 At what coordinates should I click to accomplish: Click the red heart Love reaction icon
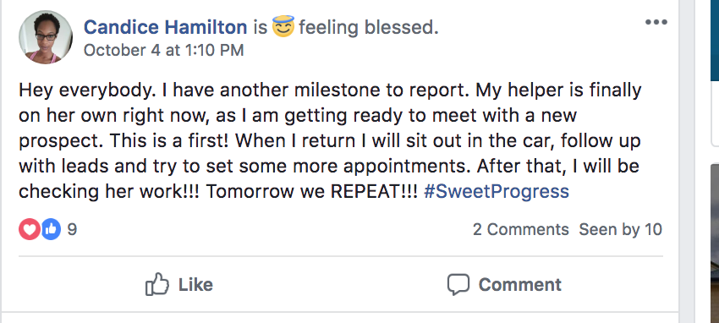click(30, 229)
